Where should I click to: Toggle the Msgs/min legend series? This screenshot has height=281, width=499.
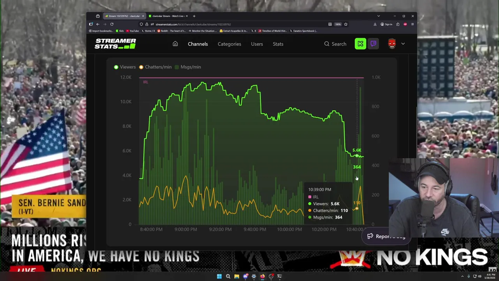pyautogui.click(x=188, y=67)
